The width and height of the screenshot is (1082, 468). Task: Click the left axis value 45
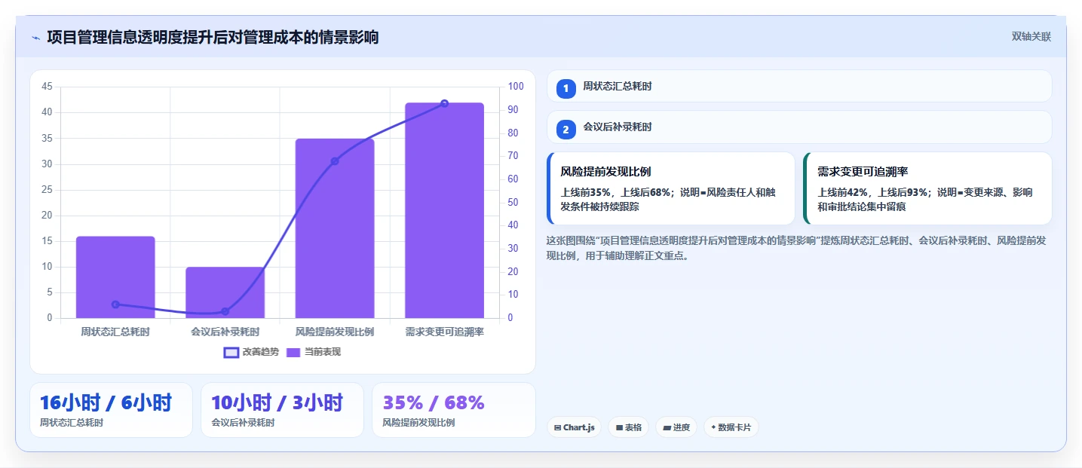coord(47,87)
